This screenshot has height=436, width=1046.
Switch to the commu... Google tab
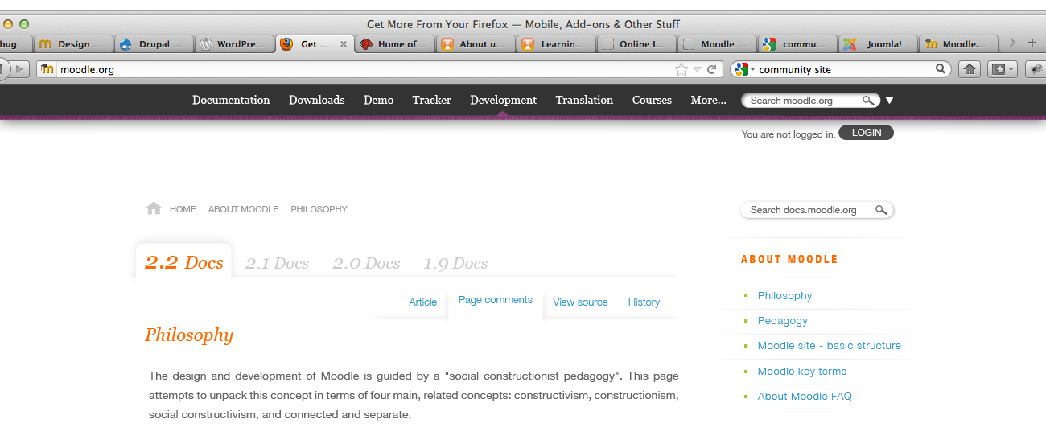[798, 44]
